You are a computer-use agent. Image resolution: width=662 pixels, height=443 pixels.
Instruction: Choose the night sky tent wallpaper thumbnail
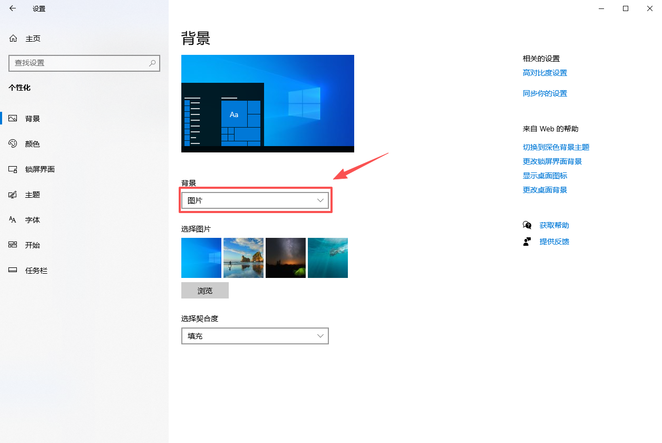(x=286, y=258)
